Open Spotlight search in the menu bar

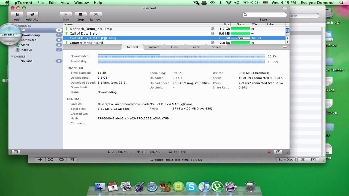342,3
